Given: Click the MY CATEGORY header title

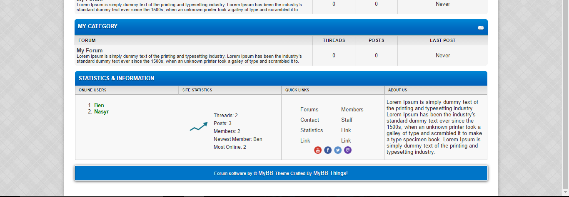Looking at the screenshot, I should (97, 26).
